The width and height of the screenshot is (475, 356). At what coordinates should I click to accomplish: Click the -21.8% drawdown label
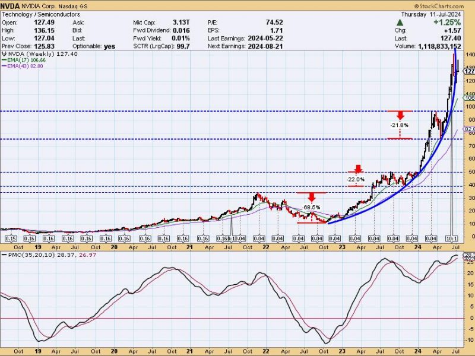point(400,125)
